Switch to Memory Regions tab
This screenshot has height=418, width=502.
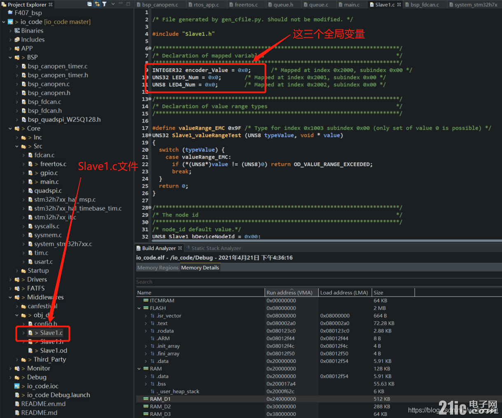click(x=158, y=267)
